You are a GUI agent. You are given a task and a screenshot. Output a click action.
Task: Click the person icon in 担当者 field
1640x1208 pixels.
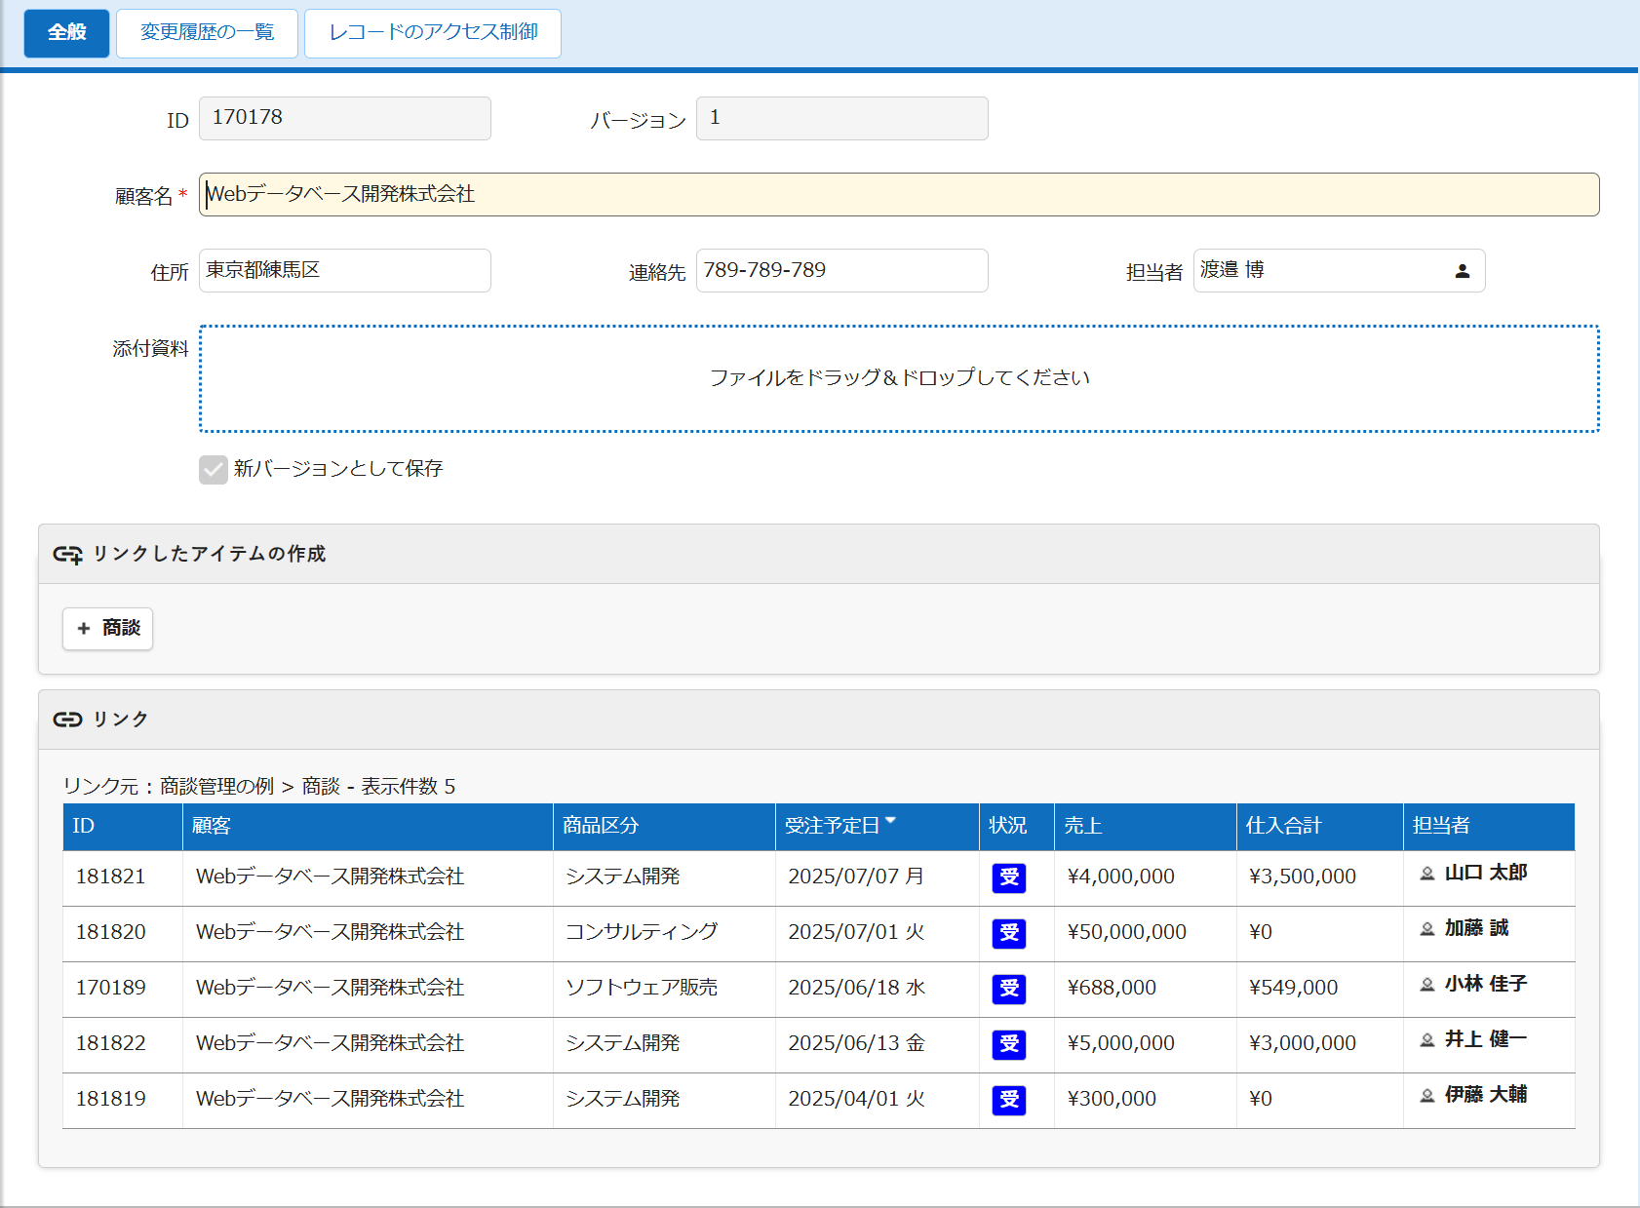click(x=1462, y=271)
